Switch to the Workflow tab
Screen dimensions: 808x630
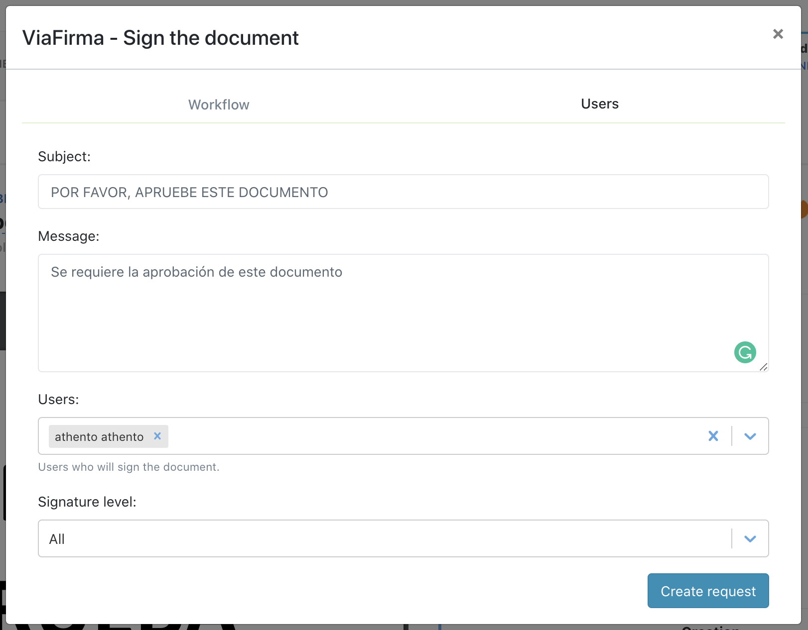tap(219, 105)
